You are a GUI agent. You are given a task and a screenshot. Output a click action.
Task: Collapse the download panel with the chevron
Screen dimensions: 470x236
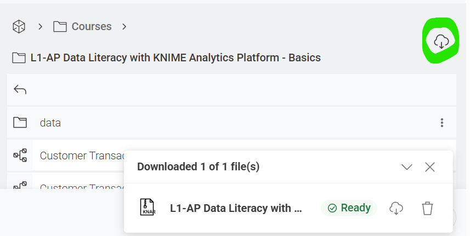(x=406, y=167)
